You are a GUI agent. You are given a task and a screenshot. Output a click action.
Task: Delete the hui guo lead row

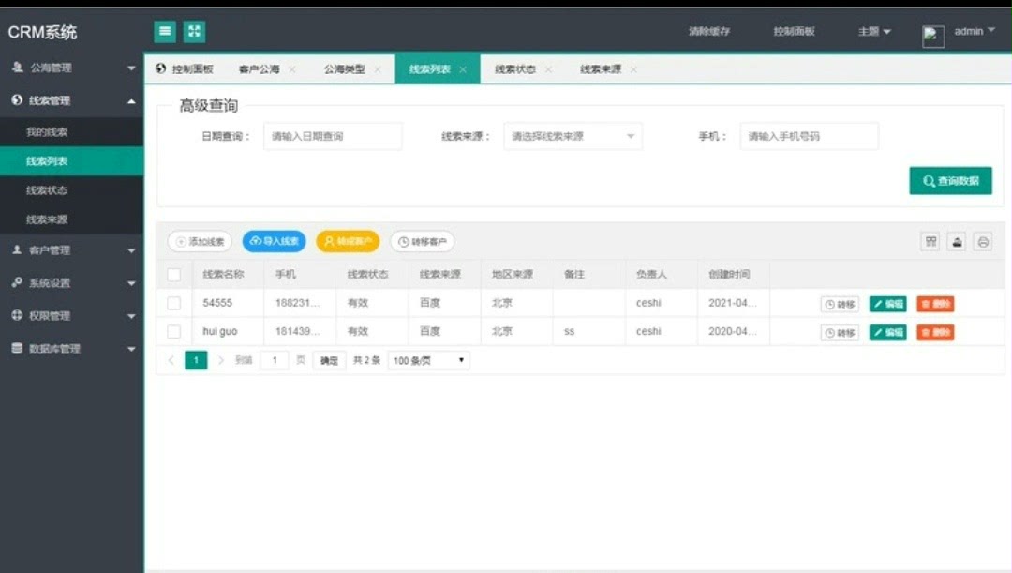(x=934, y=332)
